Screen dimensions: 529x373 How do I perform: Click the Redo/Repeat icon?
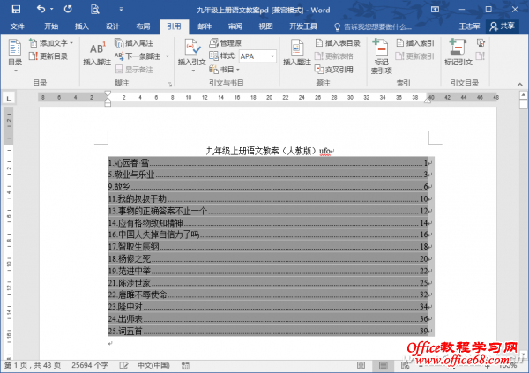point(68,9)
